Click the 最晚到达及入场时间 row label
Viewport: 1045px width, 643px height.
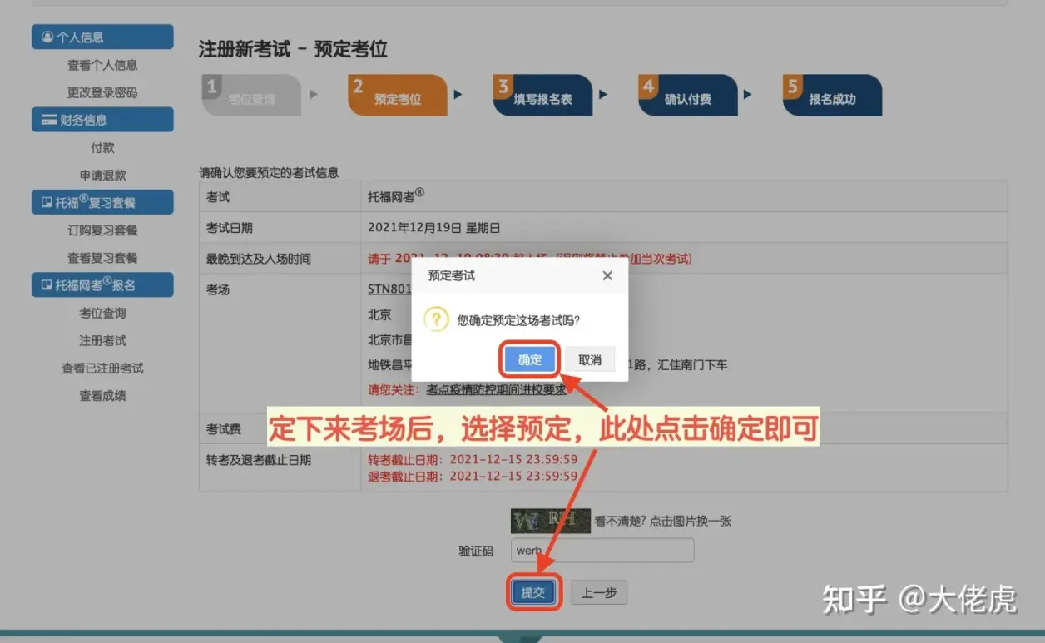tap(259, 259)
